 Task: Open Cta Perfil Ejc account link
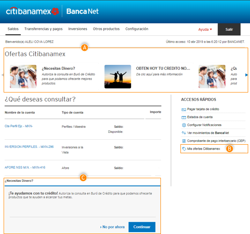coord(19,126)
